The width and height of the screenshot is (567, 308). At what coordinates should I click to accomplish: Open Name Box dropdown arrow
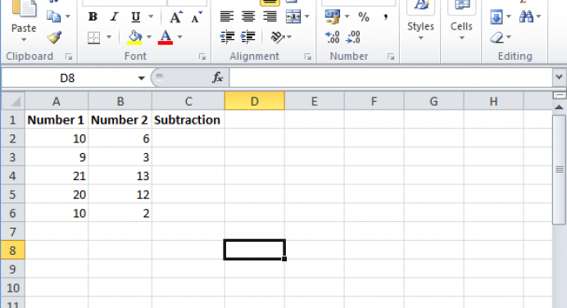(142, 78)
